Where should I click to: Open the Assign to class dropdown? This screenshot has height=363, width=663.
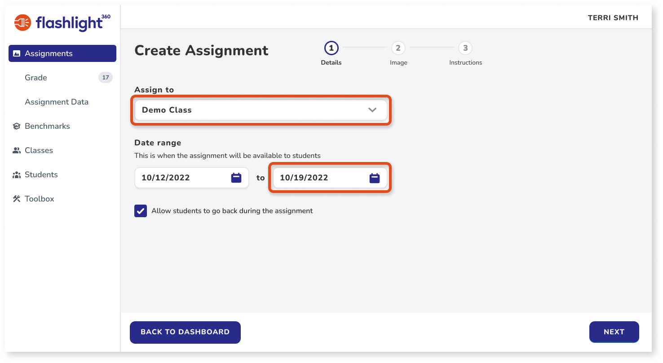coord(261,110)
